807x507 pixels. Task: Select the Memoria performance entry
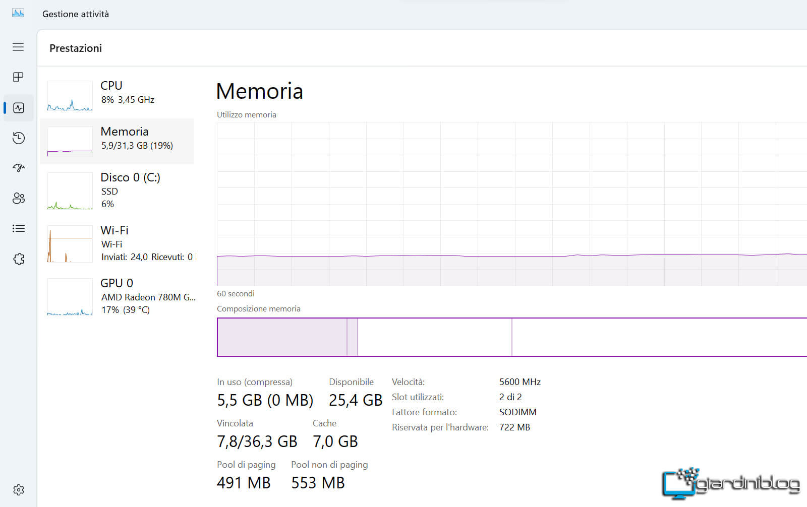pos(117,141)
